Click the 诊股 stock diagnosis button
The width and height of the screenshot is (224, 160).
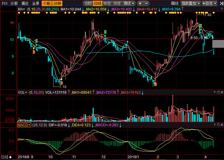[x=14, y=4]
